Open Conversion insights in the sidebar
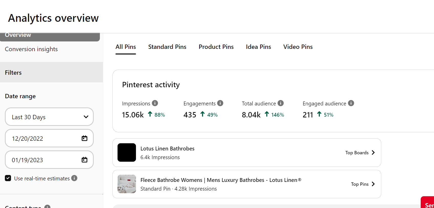The height and width of the screenshot is (208, 434). pos(31,49)
